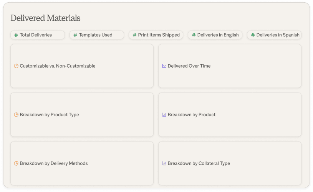Click the hash icon beside Templates Used
The width and height of the screenshot is (313, 192).
coord(75,35)
